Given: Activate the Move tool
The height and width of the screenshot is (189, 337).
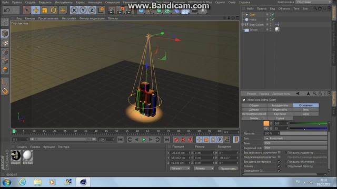Looking at the screenshot, I should pos(36,10).
